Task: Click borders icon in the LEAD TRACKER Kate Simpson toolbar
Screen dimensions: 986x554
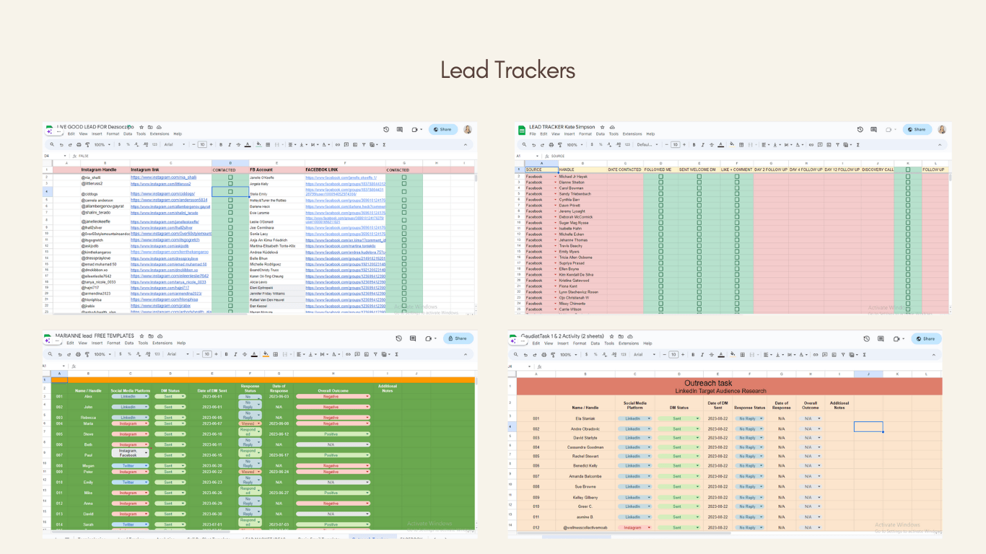Action: pyautogui.click(x=741, y=144)
